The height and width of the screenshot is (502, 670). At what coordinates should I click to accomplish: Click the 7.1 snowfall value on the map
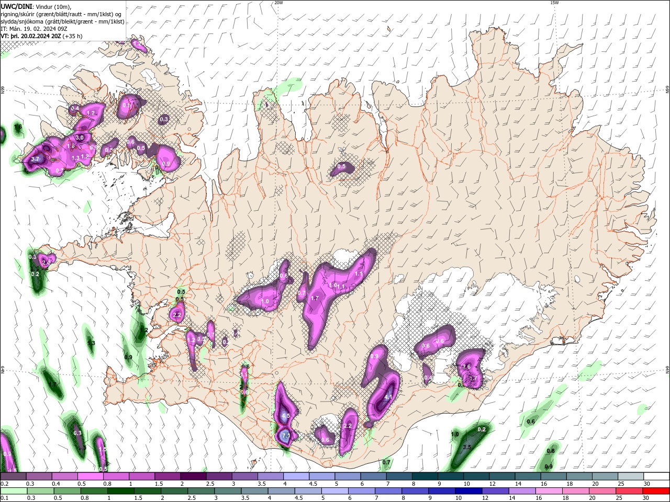pyautogui.click(x=286, y=435)
